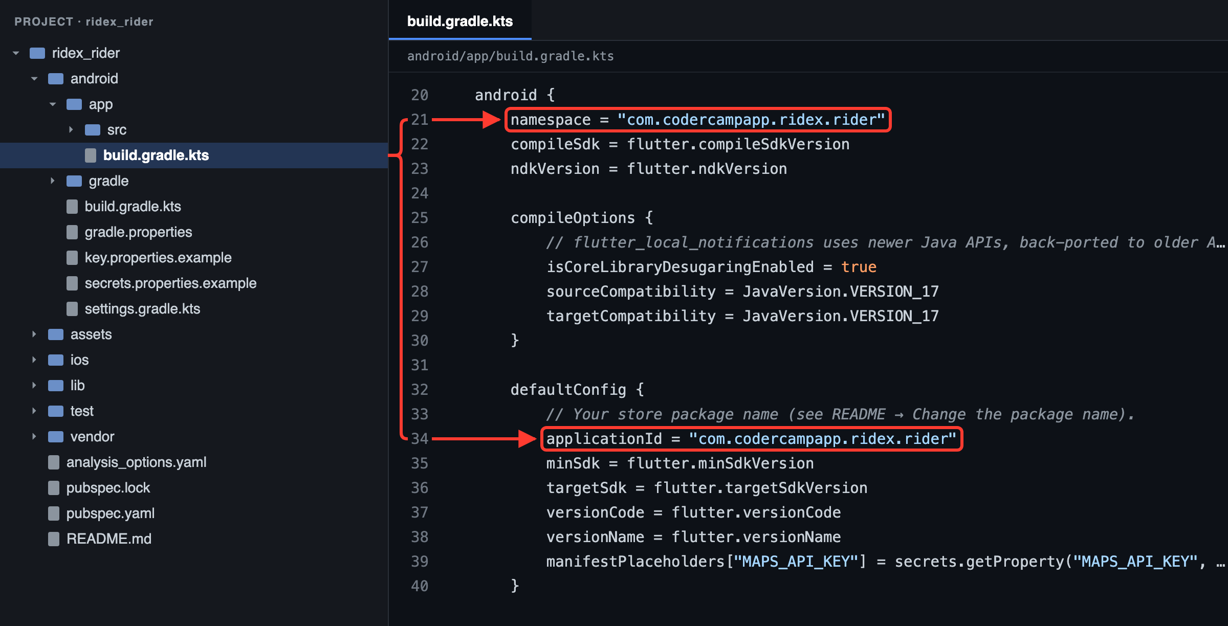Click 'isCoreLibraryDesugaringEnabled' on line 27

click(x=680, y=267)
